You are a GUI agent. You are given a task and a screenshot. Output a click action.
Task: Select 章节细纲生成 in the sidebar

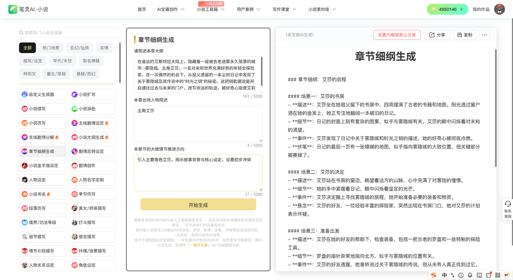point(42,151)
